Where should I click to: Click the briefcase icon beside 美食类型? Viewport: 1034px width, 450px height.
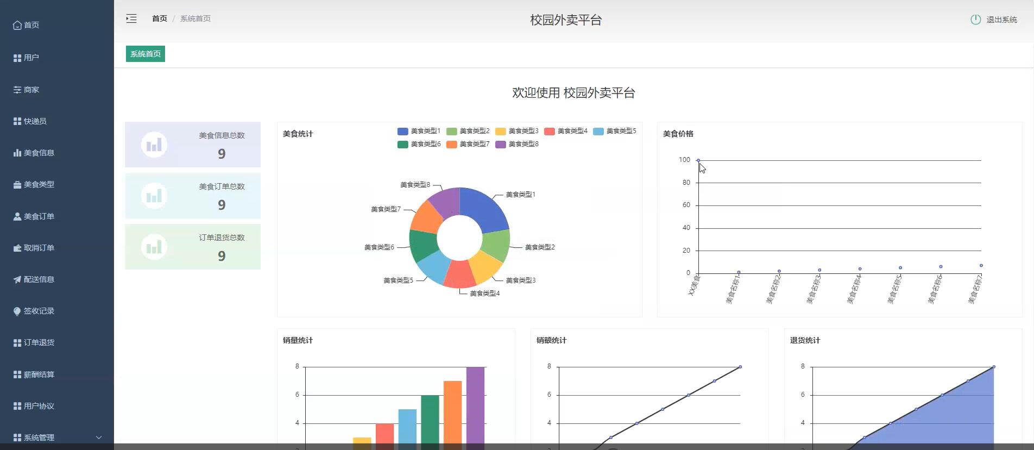(17, 184)
